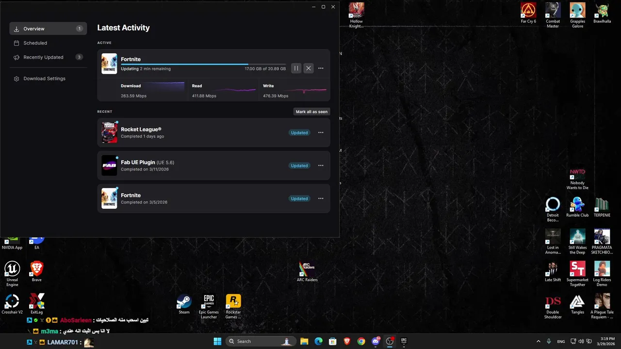The image size is (621, 349).
Task: Click the Fab UE Plugin title text
Action: point(138,162)
